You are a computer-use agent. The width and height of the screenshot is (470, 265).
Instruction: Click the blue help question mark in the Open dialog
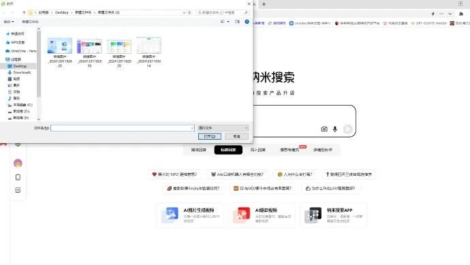(247, 22)
